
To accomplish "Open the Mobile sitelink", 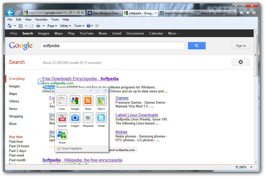I will click(121, 132).
